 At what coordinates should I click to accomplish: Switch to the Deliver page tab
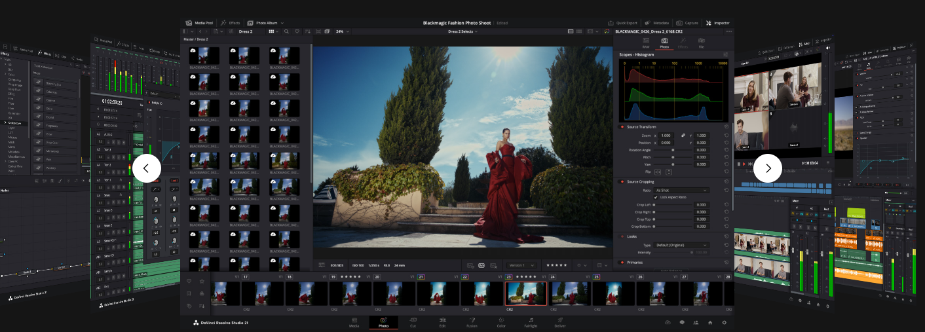coord(560,322)
